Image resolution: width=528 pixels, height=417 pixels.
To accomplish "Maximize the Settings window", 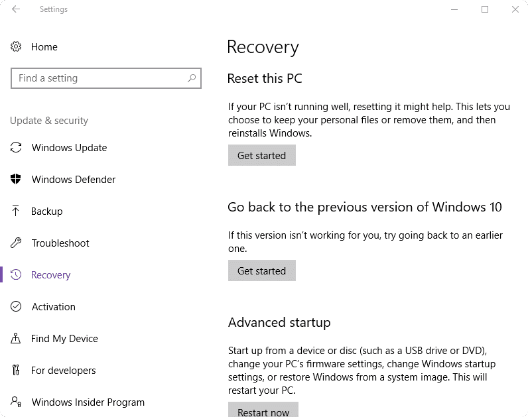I will [x=485, y=9].
